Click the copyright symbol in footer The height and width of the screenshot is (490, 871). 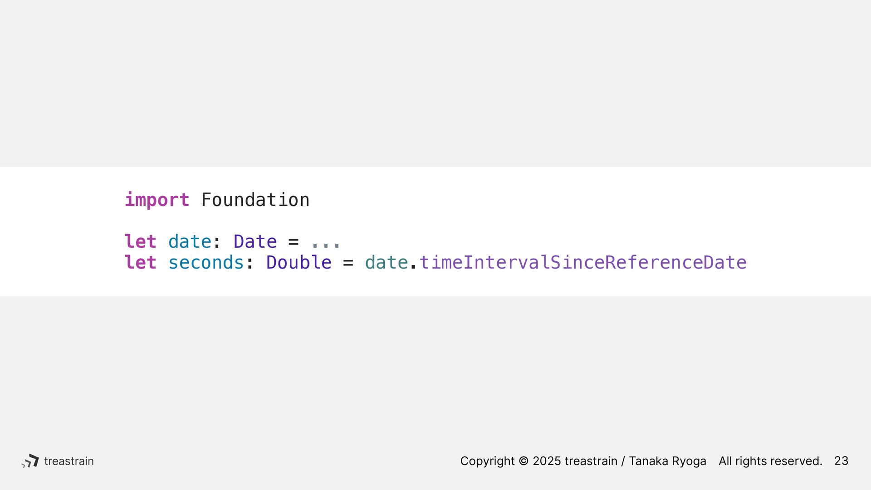[x=524, y=461]
